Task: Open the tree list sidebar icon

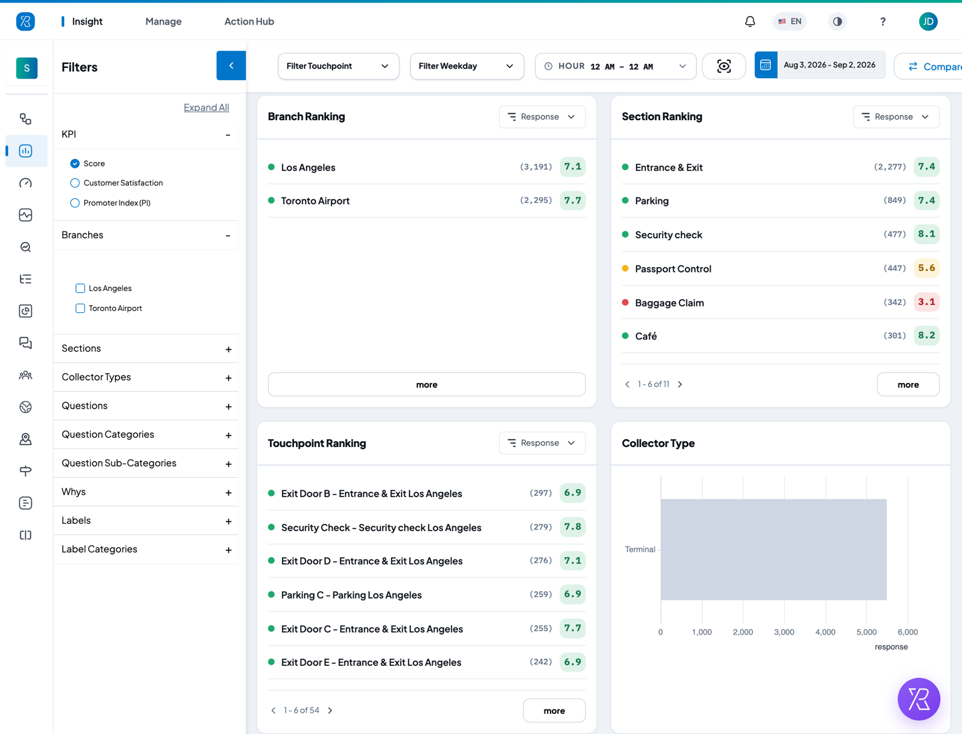Action: (x=25, y=279)
